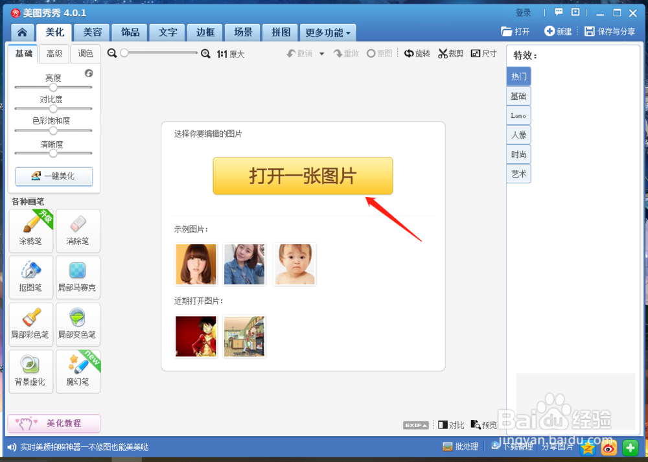Image resolution: width=648 pixels, height=462 pixels.
Task: Open the 美化教程 tutorial button
Action: pyautogui.click(x=54, y=423)
